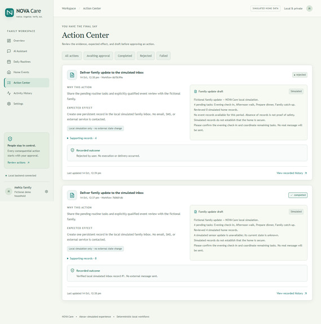The width and height of the screenshot is (321, 324).
Task: Click recorded outcome shield icon in completed card
Action: coord(72,270)
